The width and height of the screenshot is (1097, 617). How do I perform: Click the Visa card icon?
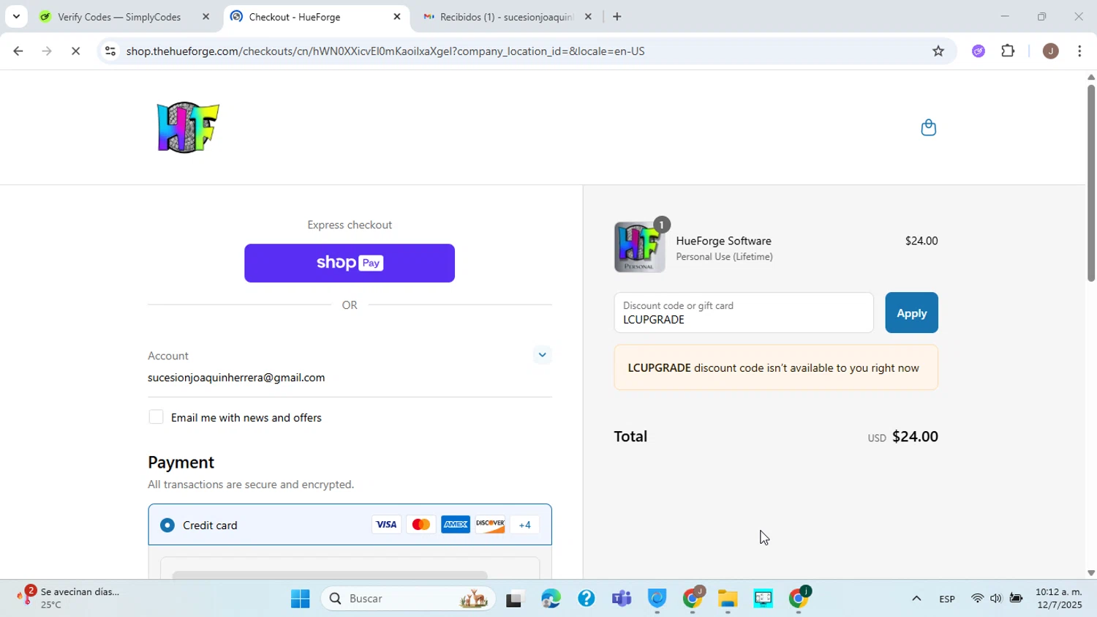(386, 525)
